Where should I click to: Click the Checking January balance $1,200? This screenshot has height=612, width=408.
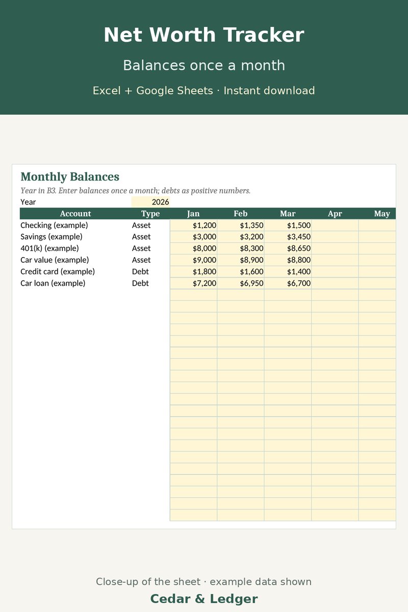[193, 225]
